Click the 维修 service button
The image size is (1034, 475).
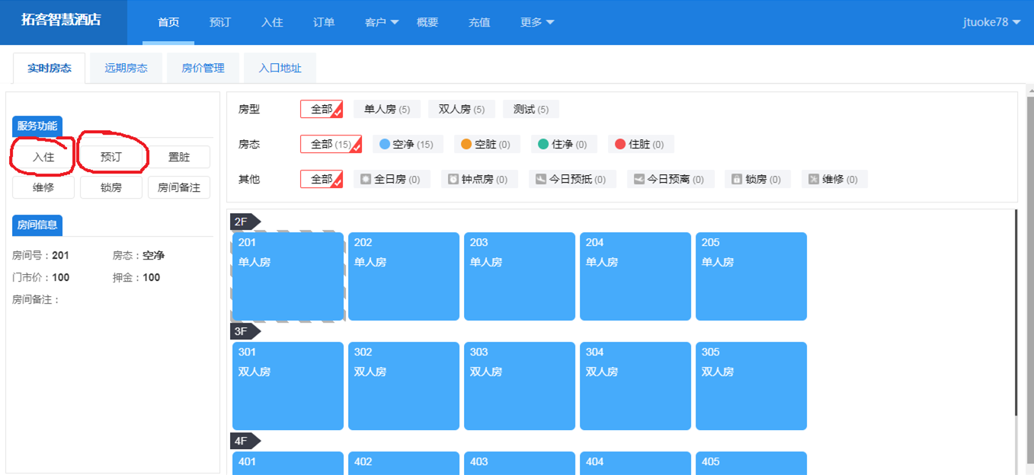pyautogui.click(x=43, y=187)
